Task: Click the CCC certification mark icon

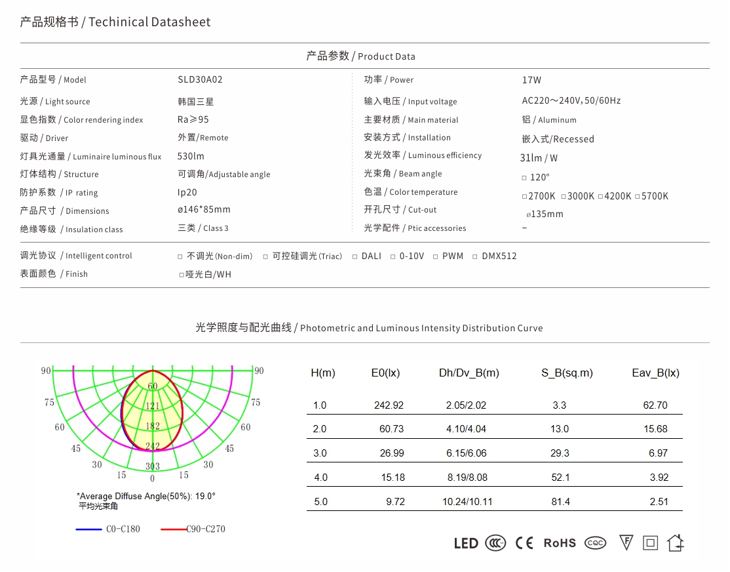Action: click(x=495, y=543)
